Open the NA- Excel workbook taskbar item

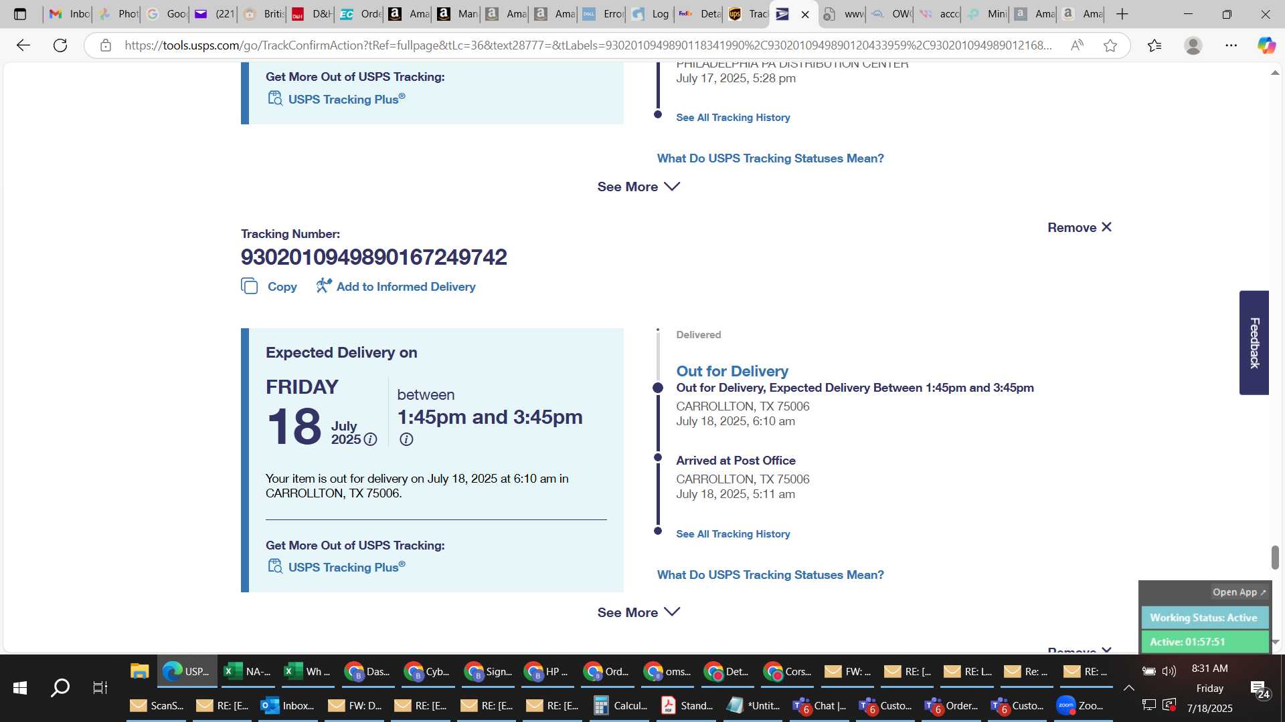coord(247,671)
